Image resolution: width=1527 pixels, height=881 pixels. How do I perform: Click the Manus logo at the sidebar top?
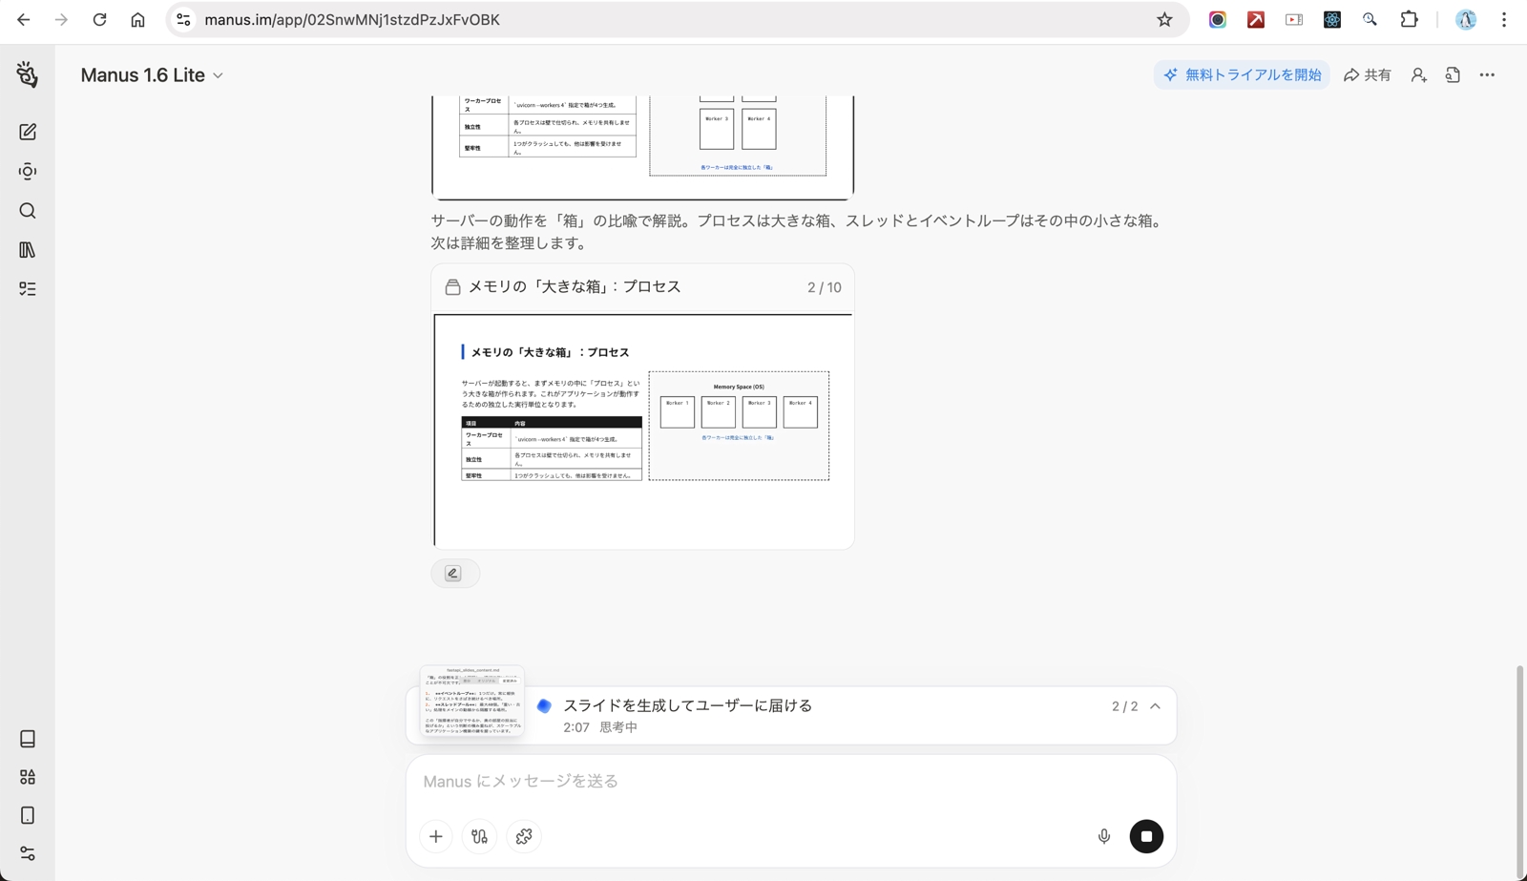(27, 73)
